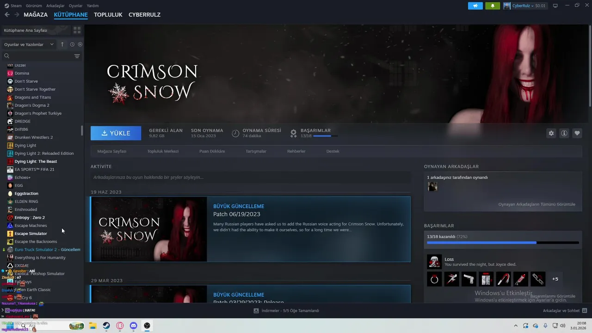Go to MAĞAZA tab
The width and height of the screenshot is (592, 333).
point(36,15)
